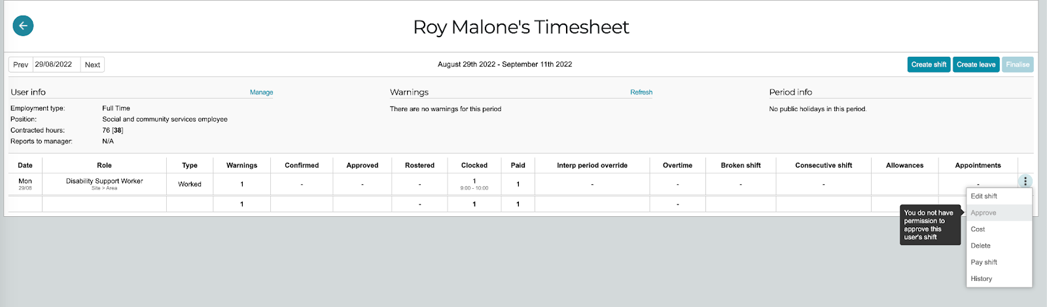Click the Warnings column header

tap(241, 165)
